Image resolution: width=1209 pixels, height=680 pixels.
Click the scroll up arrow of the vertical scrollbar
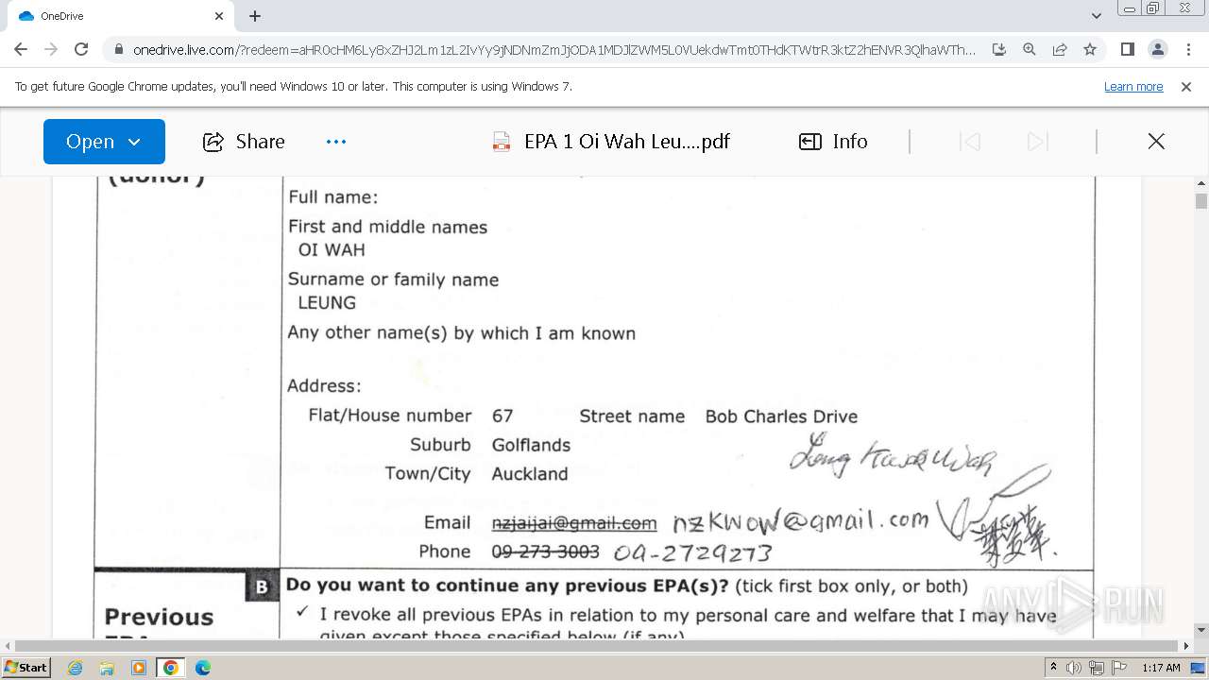[1201, 184]
